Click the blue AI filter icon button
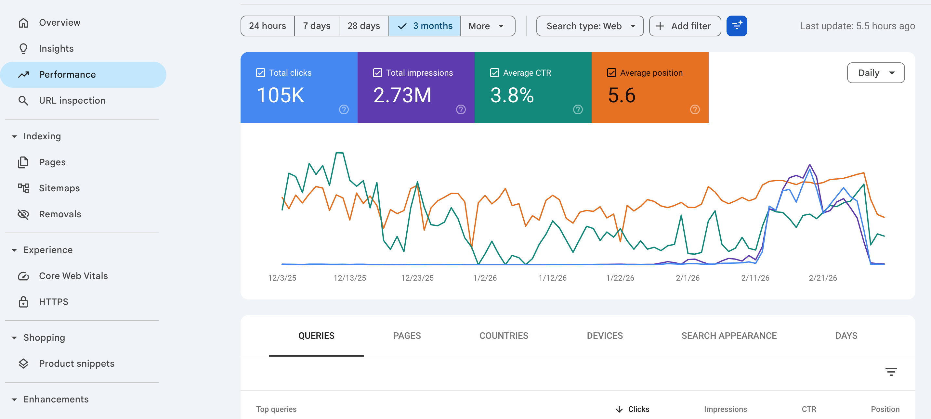 [736, 26]
